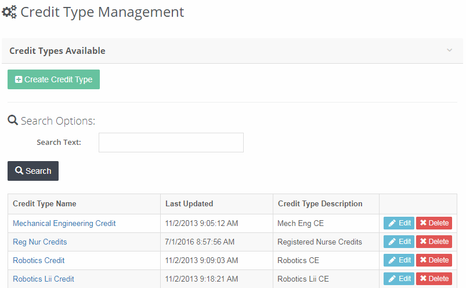Edit the Reg Nur Credits row
This screenshot has width=466, height=288.
pos(399,242)
